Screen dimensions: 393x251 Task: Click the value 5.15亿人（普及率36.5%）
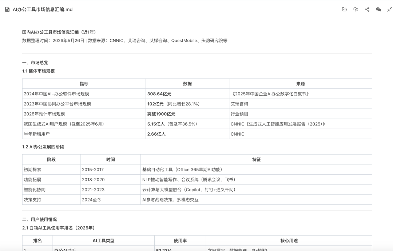point(173,124)
